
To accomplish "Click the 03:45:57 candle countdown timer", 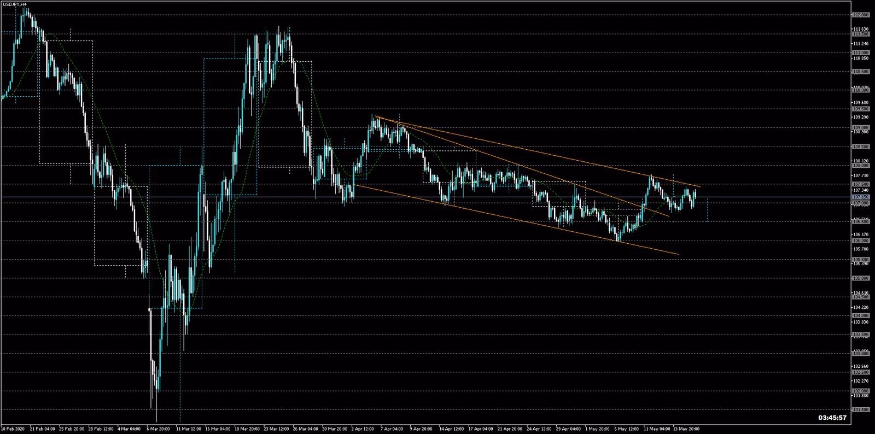I will [x=832, y=418].
